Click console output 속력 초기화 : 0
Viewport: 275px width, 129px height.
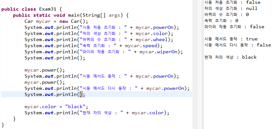[221, 21]
